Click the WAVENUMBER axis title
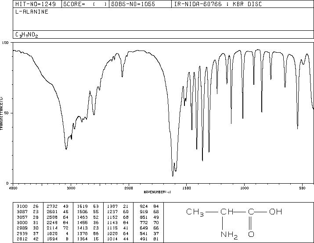Image resolution: width=314 pixels, height=243 pixels. coord(157,192)
